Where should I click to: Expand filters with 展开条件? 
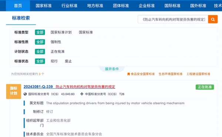pos(112,69)
